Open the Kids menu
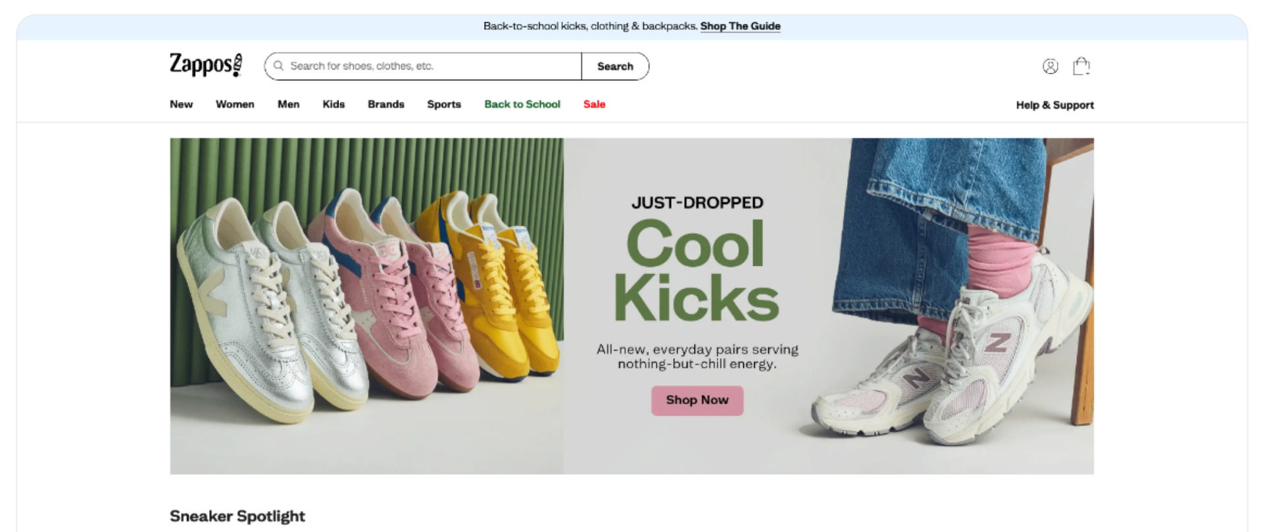The width and height of the screenshot is (1263, 532). coord(334,104)
